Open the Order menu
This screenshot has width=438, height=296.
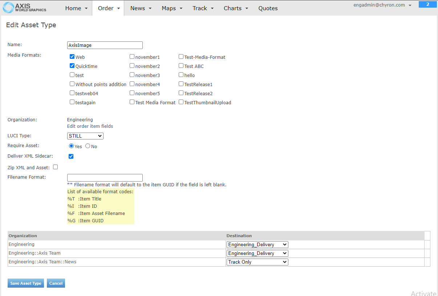109,8
